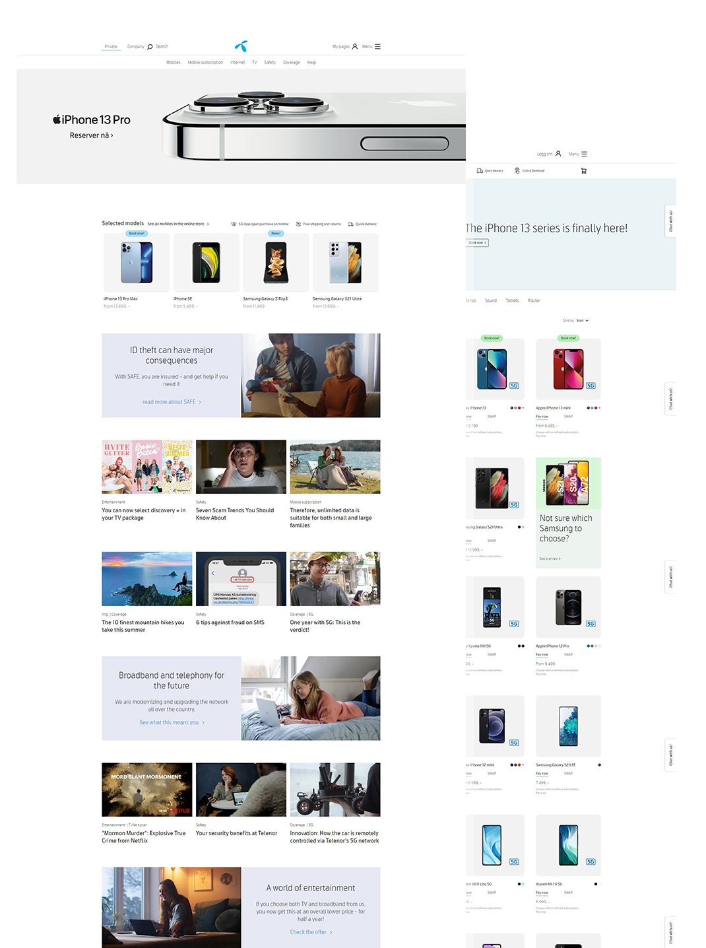Click the chevron after See what this means
This screenshot has width=706, height=948.
tap(203, 723)
